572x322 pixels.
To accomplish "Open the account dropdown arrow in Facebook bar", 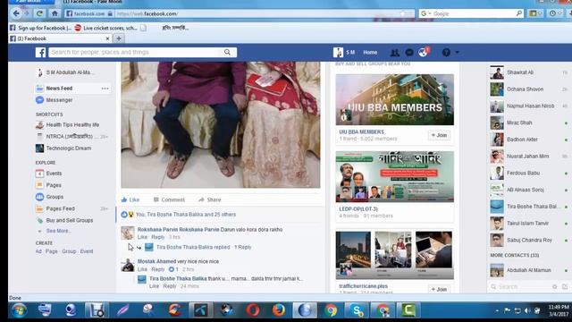I will (x=457, y=53).
